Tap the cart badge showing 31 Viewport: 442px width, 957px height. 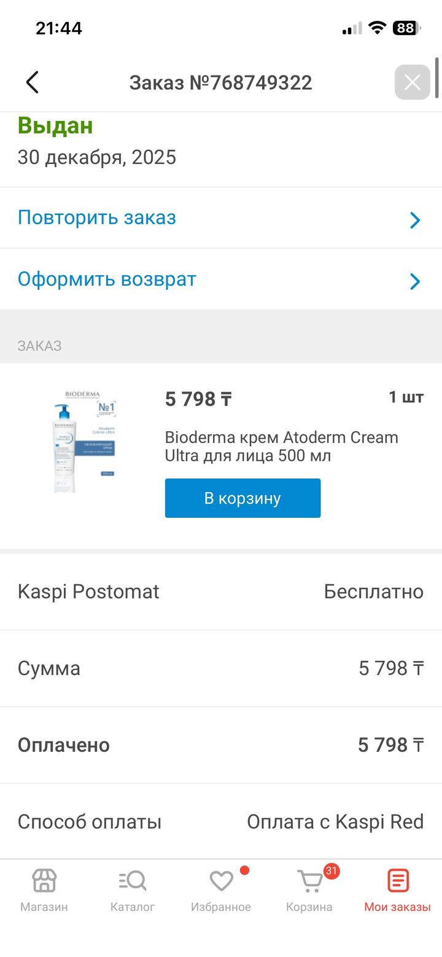pos(331,870)
